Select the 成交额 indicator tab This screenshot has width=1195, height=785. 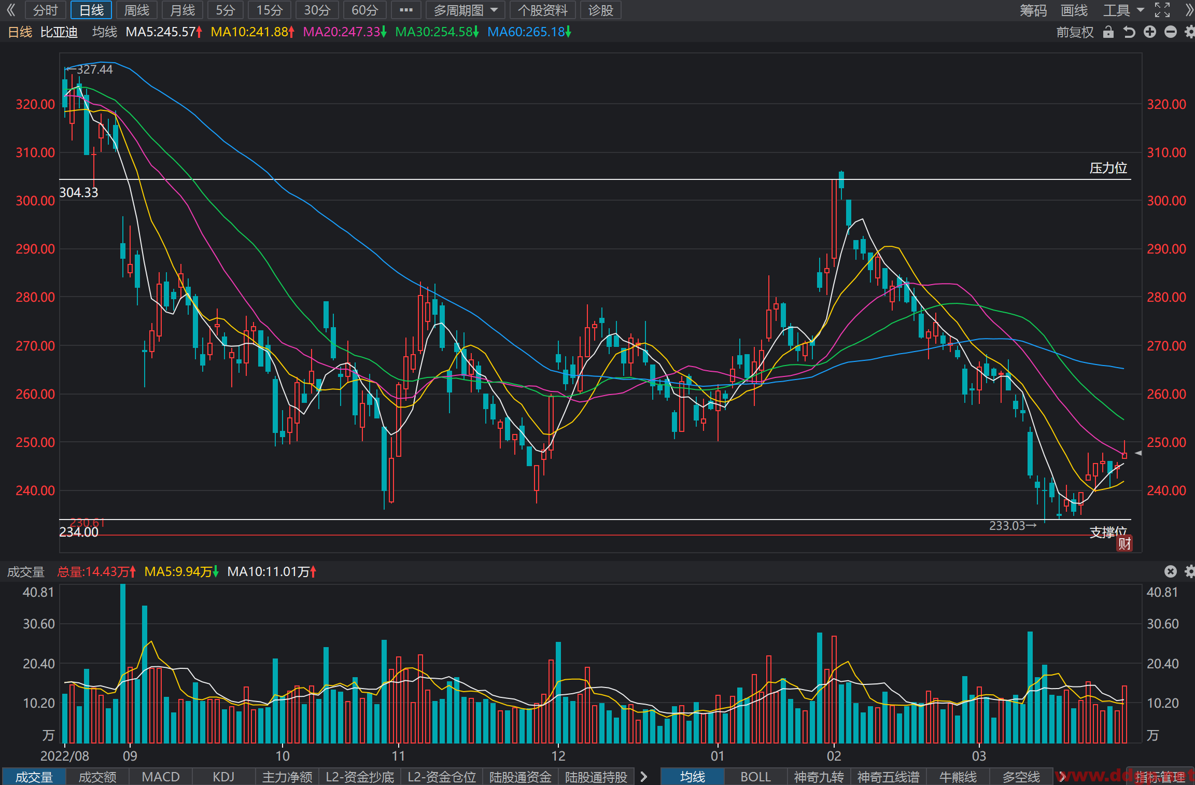point(97,777)
